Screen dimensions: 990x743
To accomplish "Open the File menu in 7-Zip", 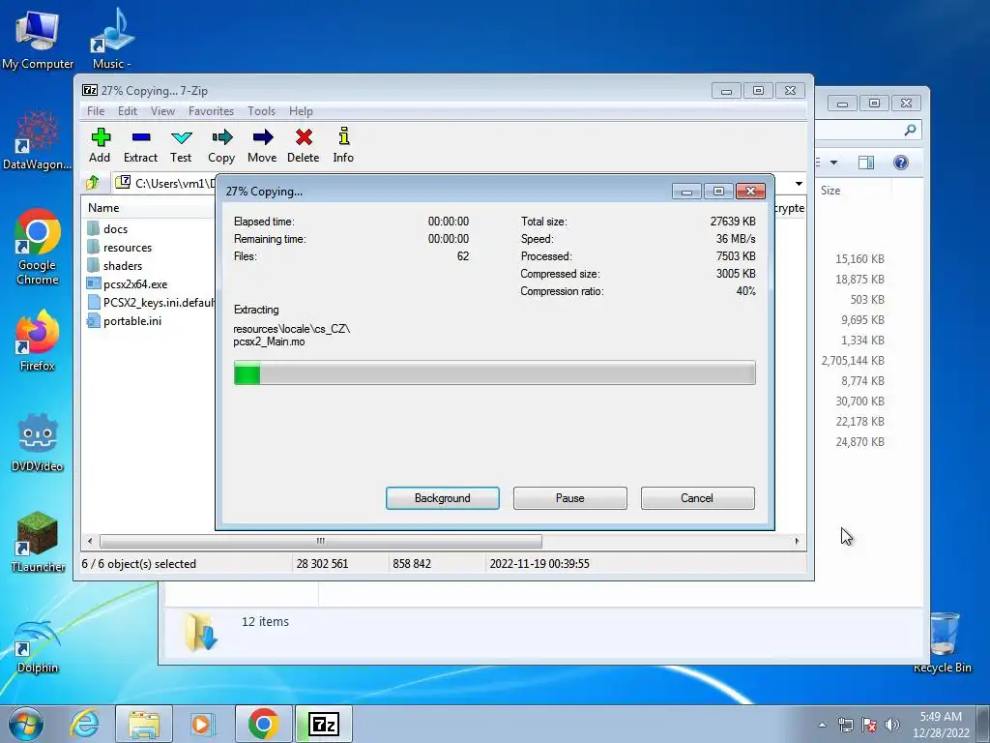I will pyautogui.click(x=96, y=111).
